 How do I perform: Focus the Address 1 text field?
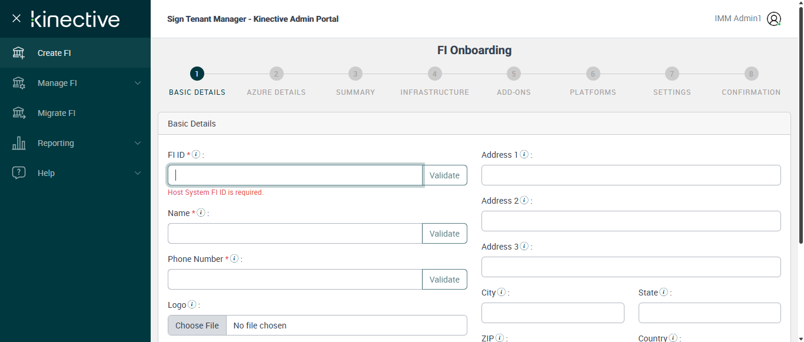click(x=631, y=175)
